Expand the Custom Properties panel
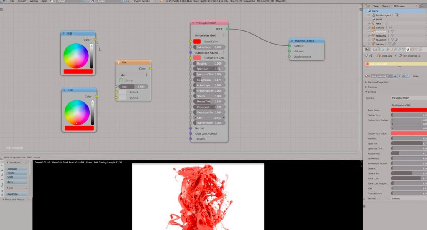This screenshot has width=427, height=230. 378,82
